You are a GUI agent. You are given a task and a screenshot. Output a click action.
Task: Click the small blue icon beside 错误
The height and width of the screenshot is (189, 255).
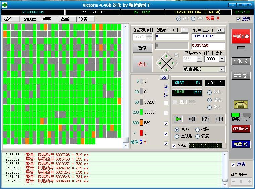tap(141, 142)
